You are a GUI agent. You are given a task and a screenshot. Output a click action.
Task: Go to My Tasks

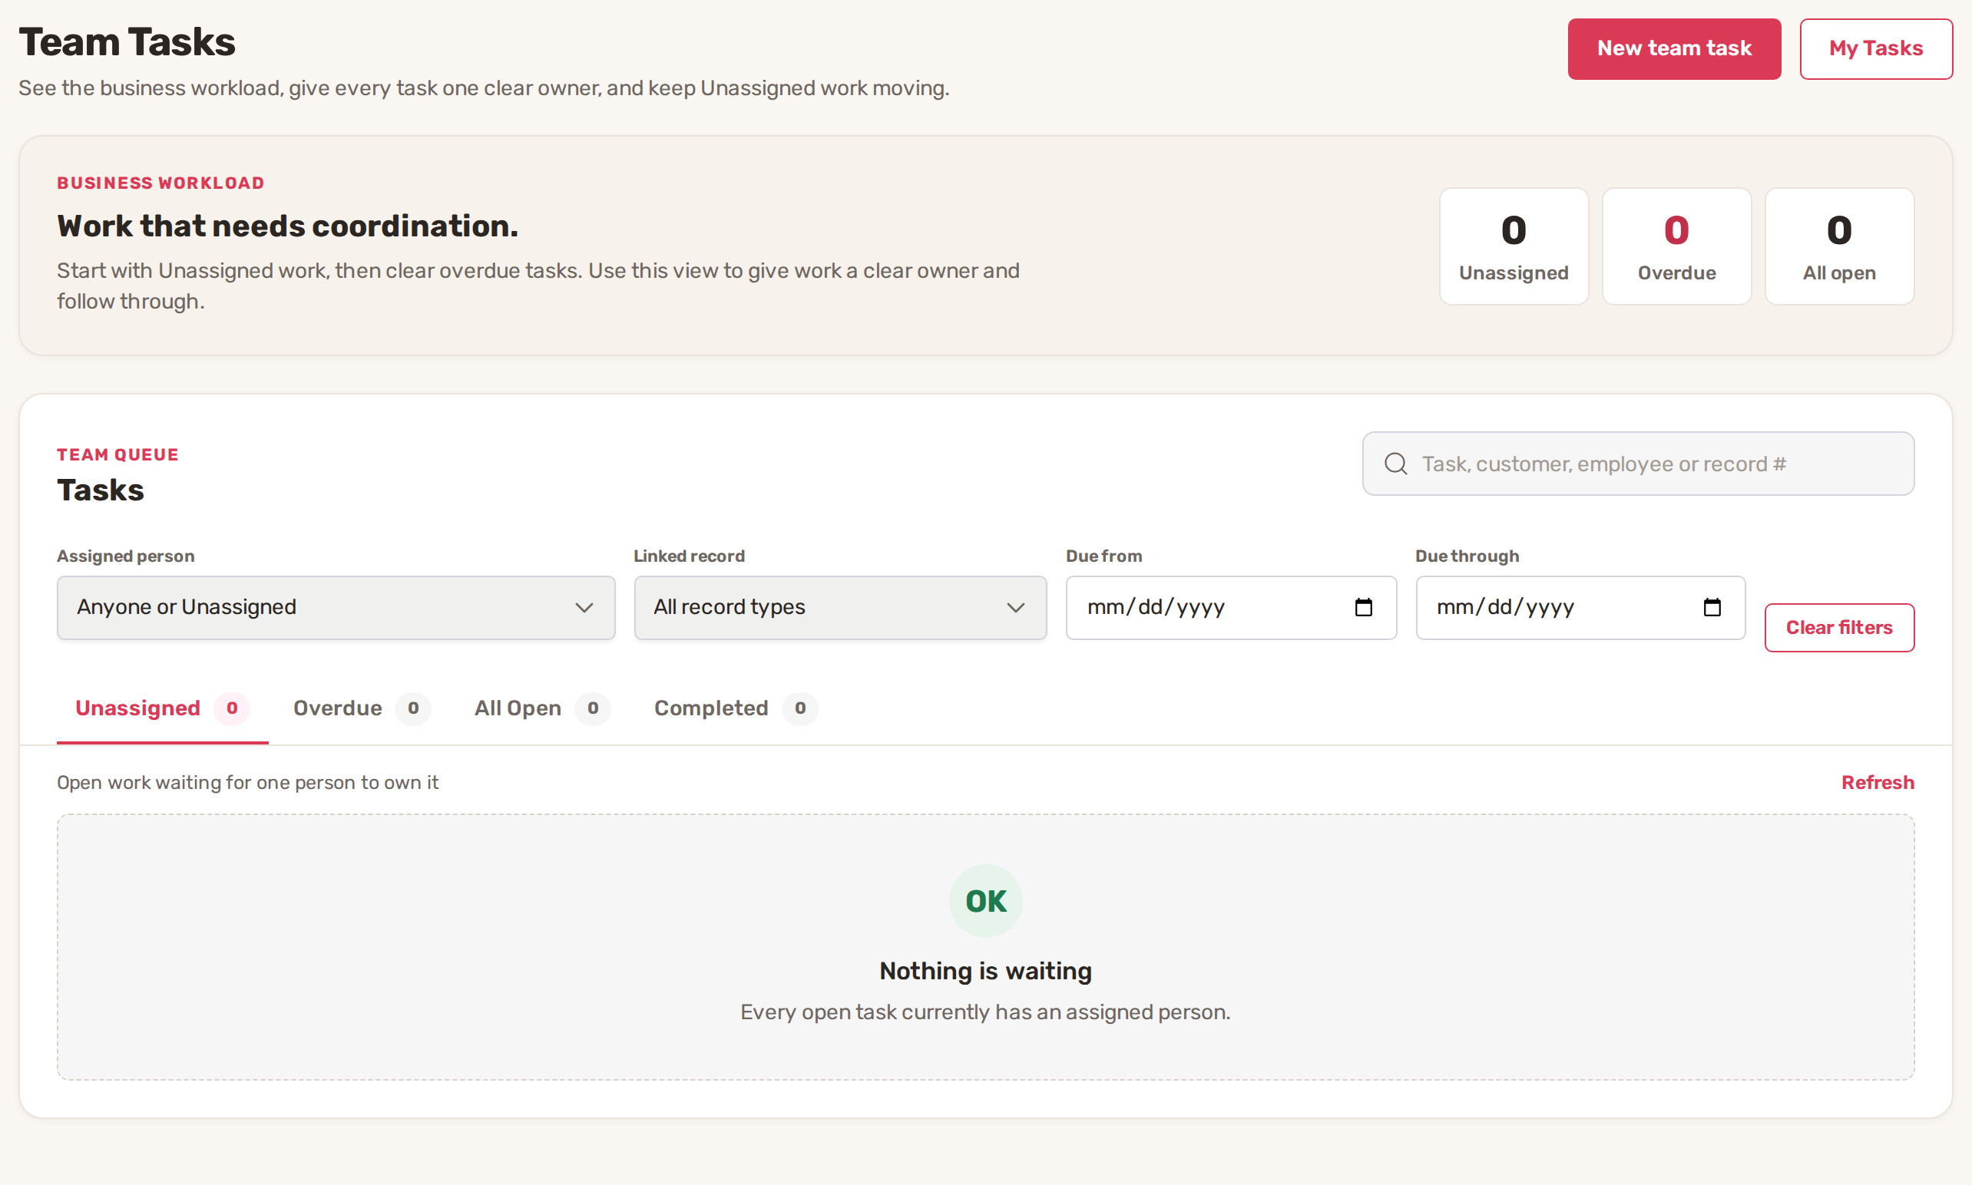coord(1876,48)
